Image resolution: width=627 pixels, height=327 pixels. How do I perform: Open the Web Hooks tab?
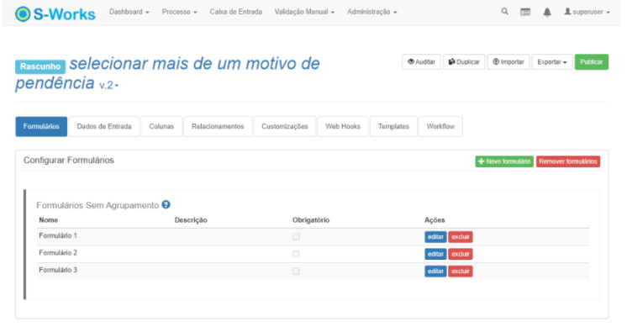343,126
